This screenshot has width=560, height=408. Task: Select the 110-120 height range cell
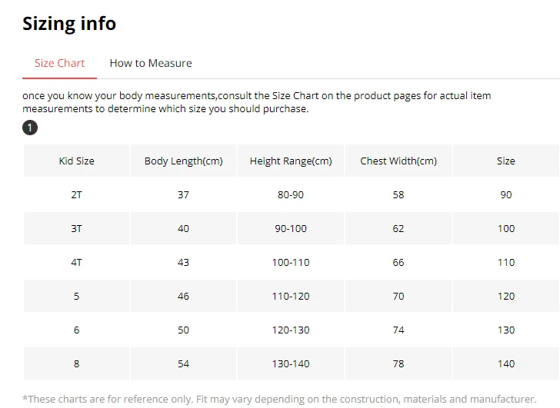pos(291,296)
